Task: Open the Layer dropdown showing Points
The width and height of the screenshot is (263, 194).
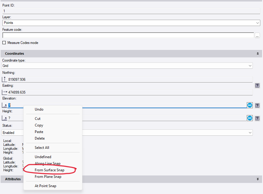Action: click(x=131, y=23)
